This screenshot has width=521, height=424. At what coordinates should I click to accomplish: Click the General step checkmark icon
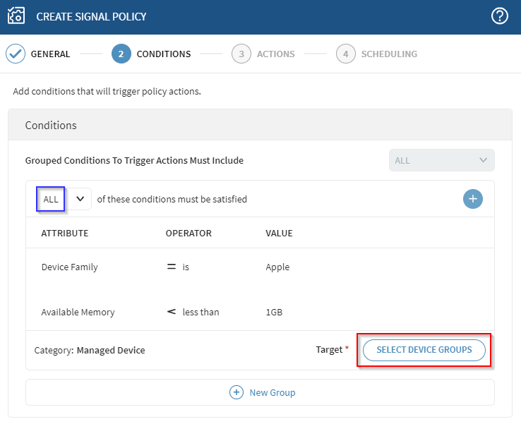(16, 54)
